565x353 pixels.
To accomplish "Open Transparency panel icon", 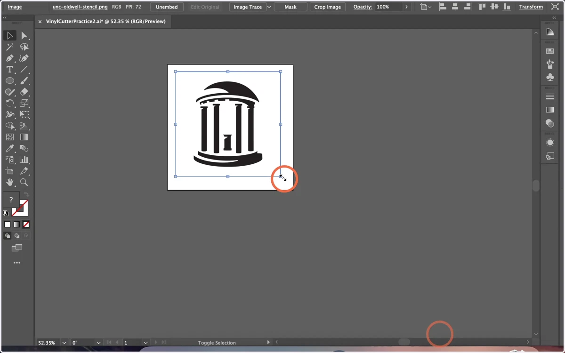I will coord(550,123).
